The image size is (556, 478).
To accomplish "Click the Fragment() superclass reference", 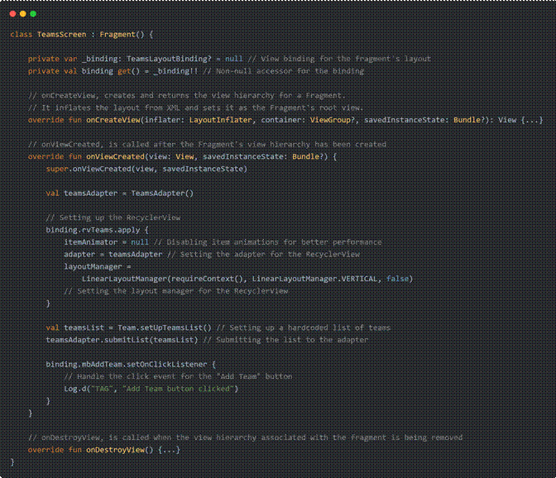I will 122,35.
